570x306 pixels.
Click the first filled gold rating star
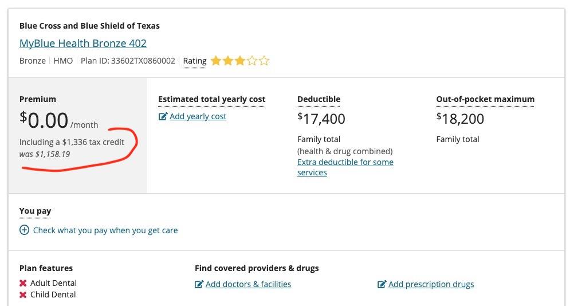216,61
